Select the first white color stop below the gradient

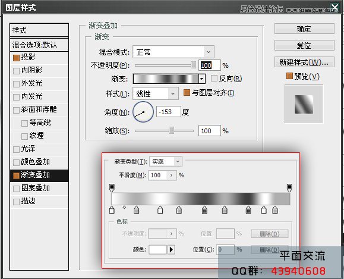[x=112, y=210]
